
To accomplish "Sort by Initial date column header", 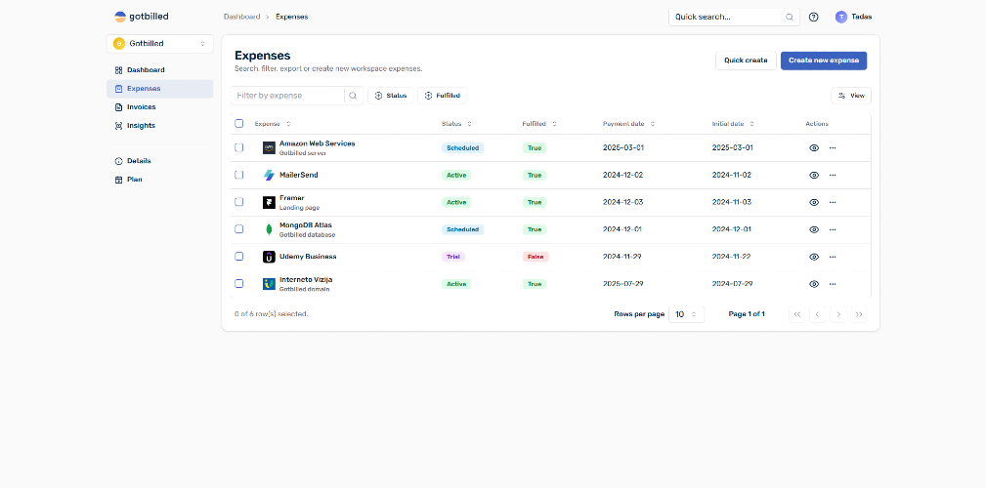I will tap(733, 124).
